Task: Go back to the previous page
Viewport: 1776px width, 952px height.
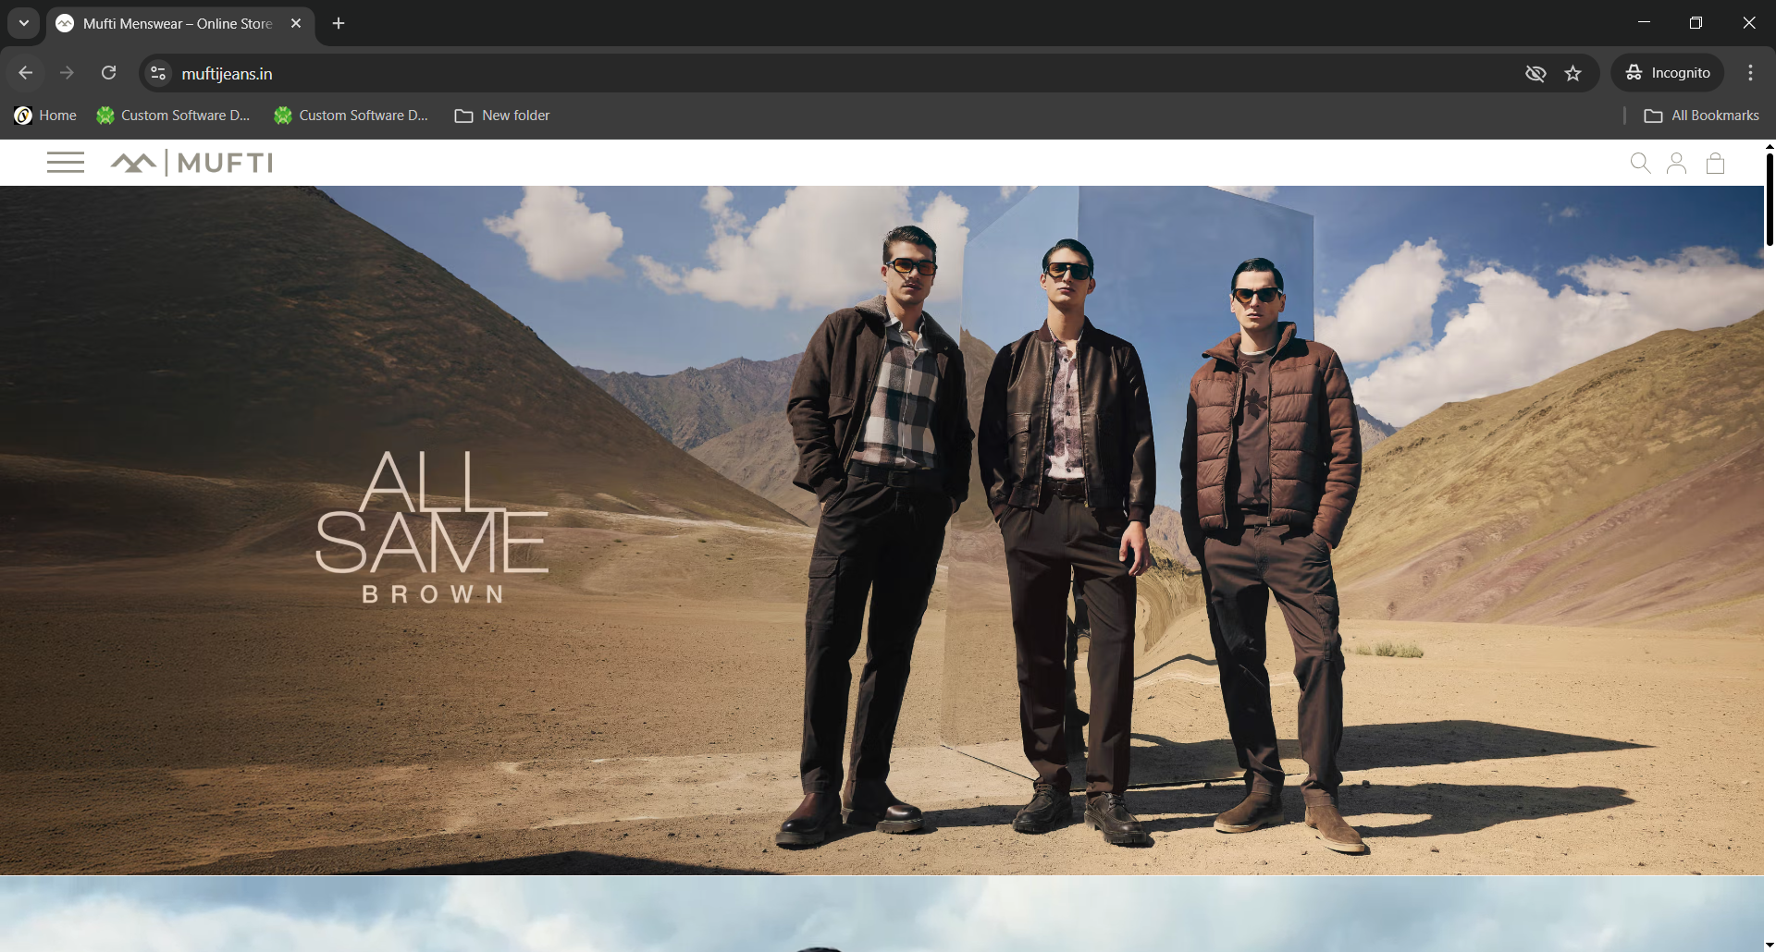Action: click(x=26, y=73)
